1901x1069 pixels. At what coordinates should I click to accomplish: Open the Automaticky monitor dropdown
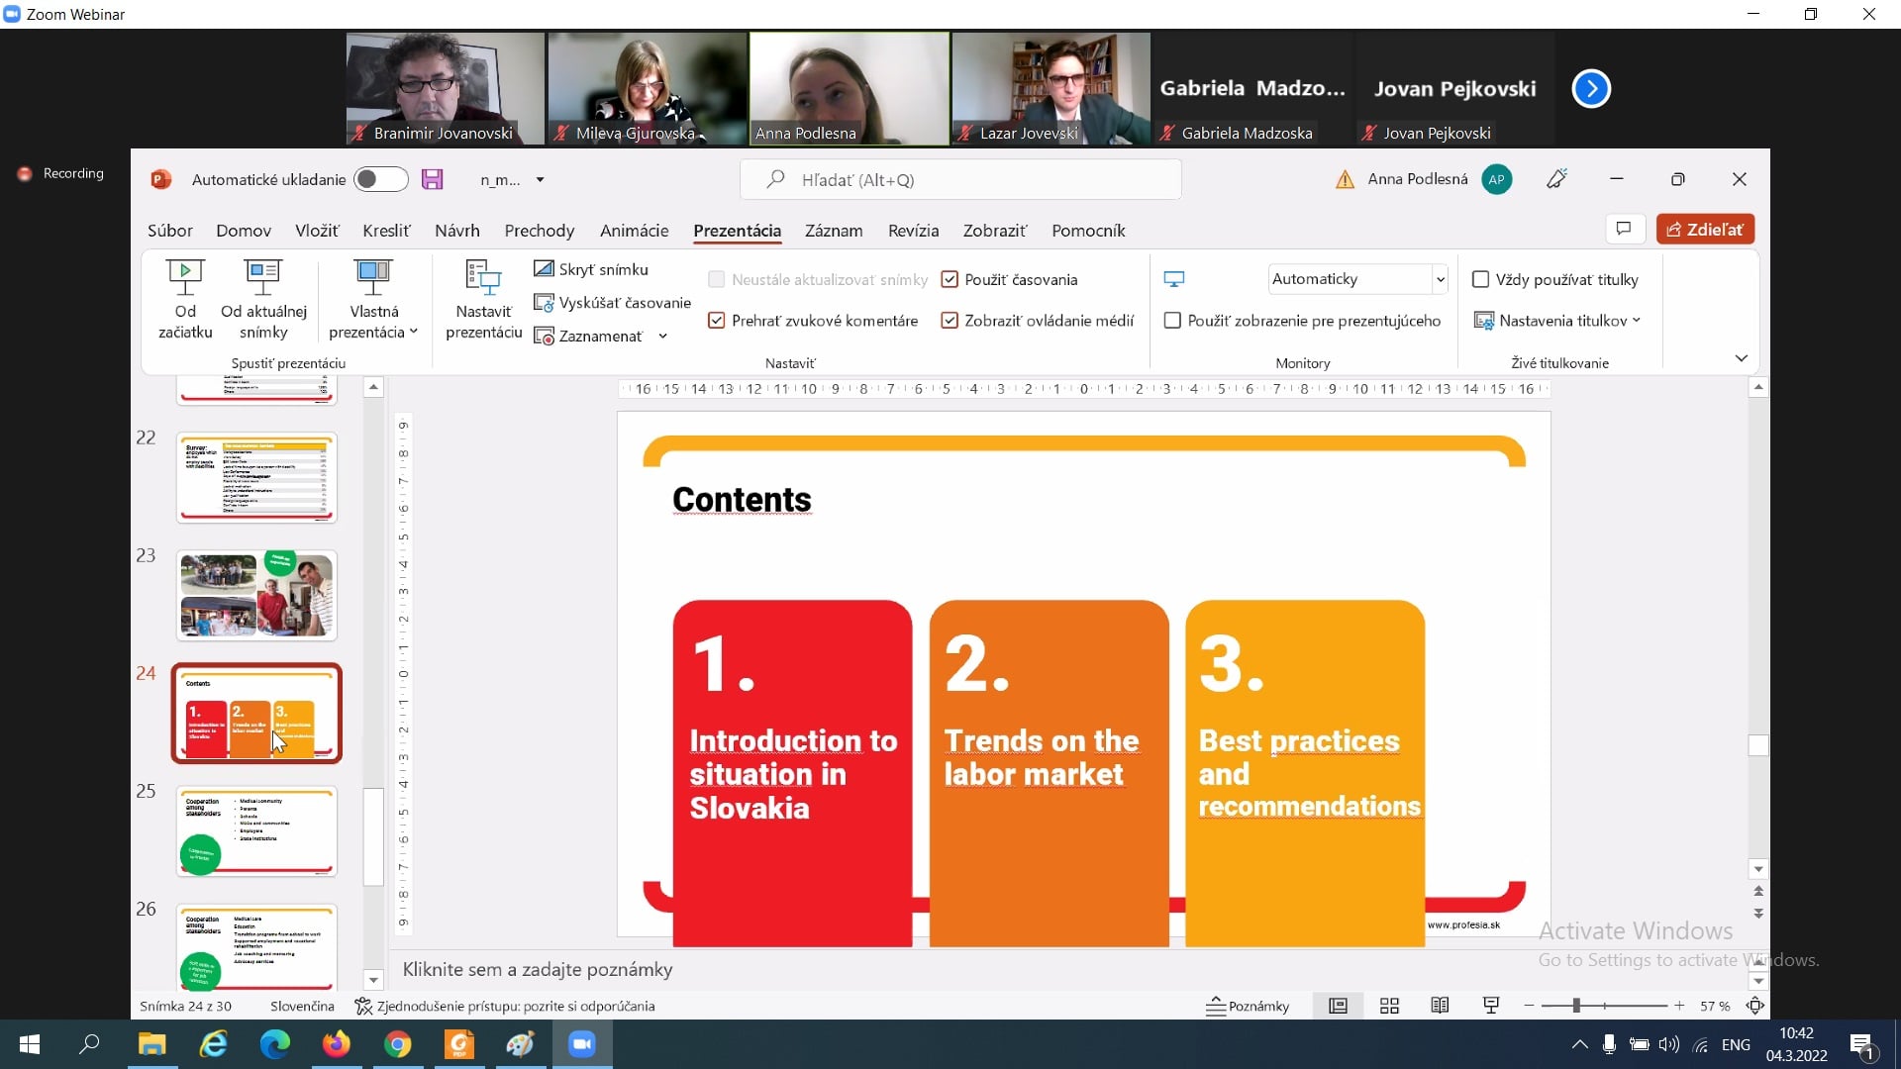click(x=1440, y=280)
